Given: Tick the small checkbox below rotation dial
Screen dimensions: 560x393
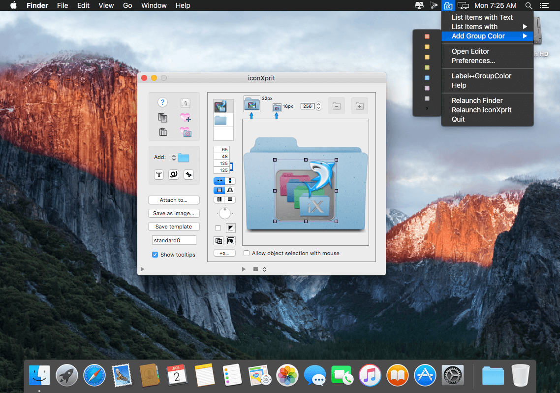Looking at the screenshot, I should pos(218,228).
